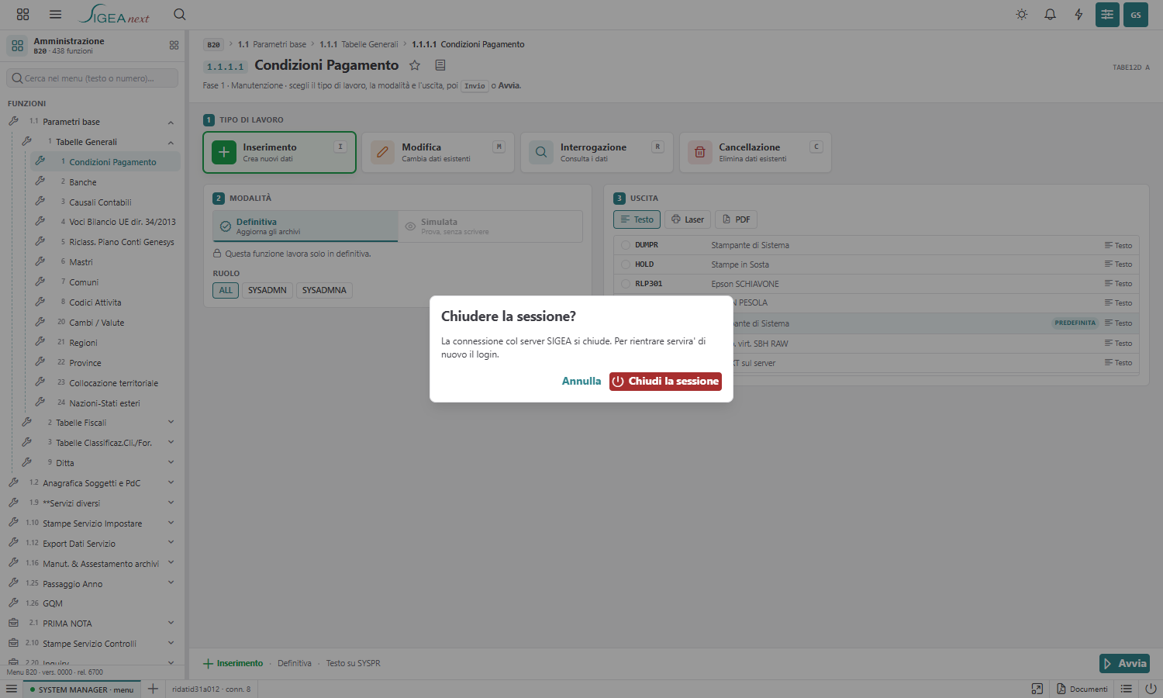Image resolution: width=1163 pixels, height=698 pixels.
Task: Click the Avvia button
Action: (1124, 664)
